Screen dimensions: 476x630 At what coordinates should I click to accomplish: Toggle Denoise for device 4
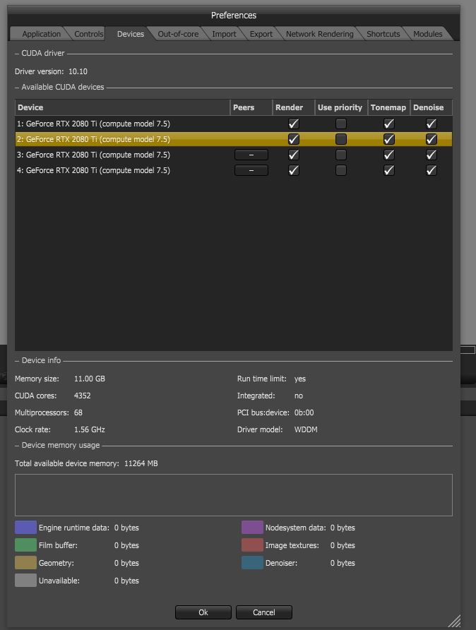click(431, 170)
